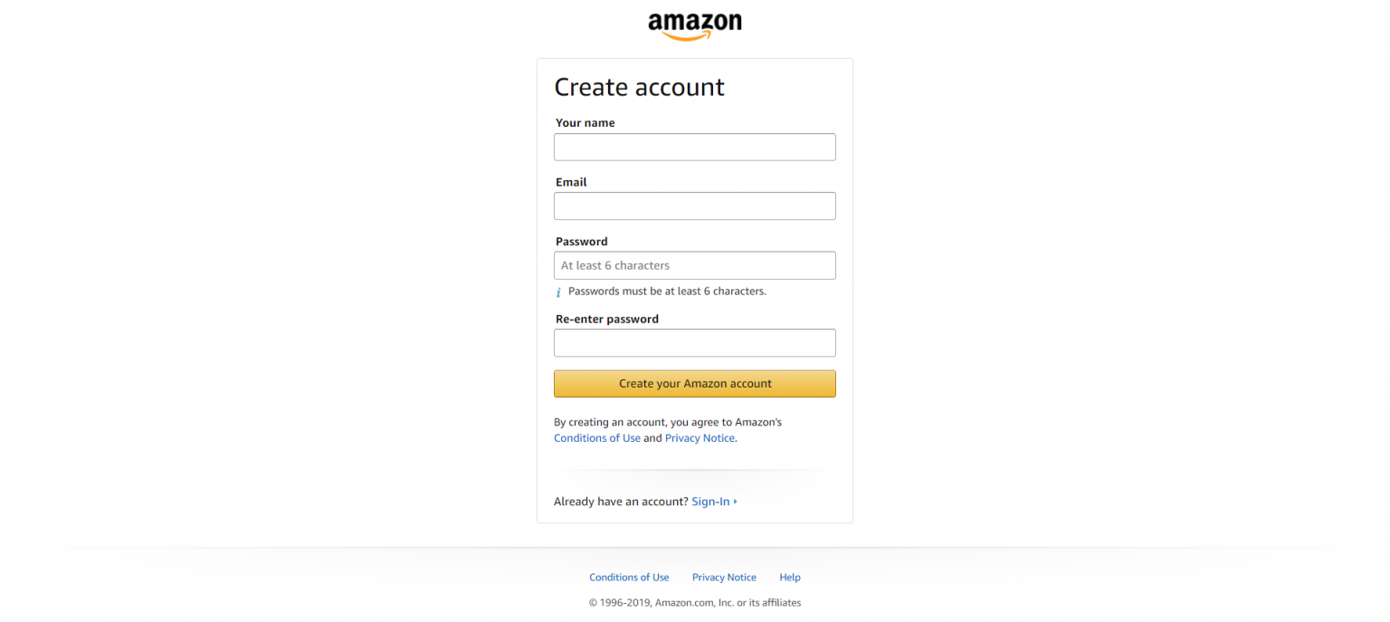Click the passwords must be 6 characters hint
This screenshot has height=622, width=1390.
[667, 291]
